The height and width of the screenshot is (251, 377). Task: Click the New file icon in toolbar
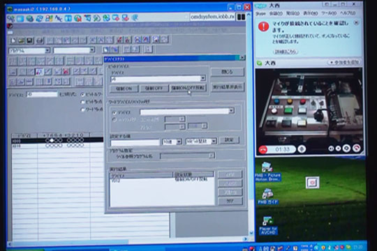[x=13, y=40]
